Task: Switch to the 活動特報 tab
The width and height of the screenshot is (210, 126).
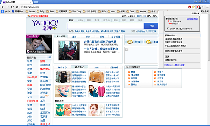Action: pyautogui.click(x=114, y=67)
